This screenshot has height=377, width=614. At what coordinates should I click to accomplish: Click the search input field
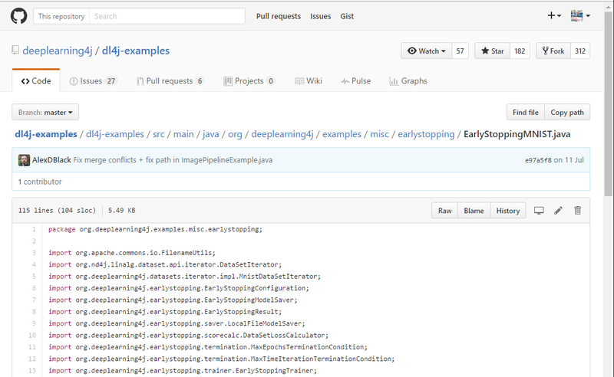(x=167, y=16)
